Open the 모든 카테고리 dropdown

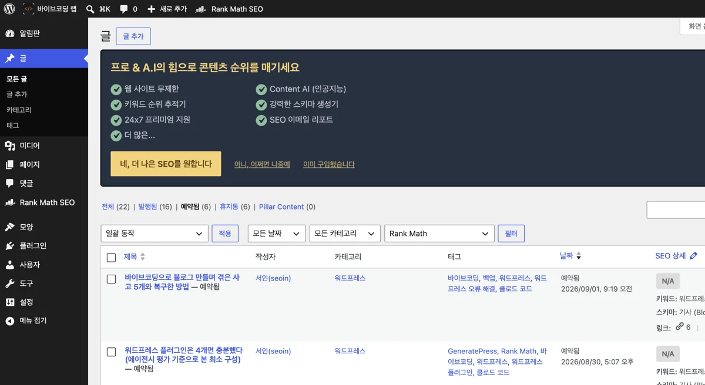pos(345,234)
